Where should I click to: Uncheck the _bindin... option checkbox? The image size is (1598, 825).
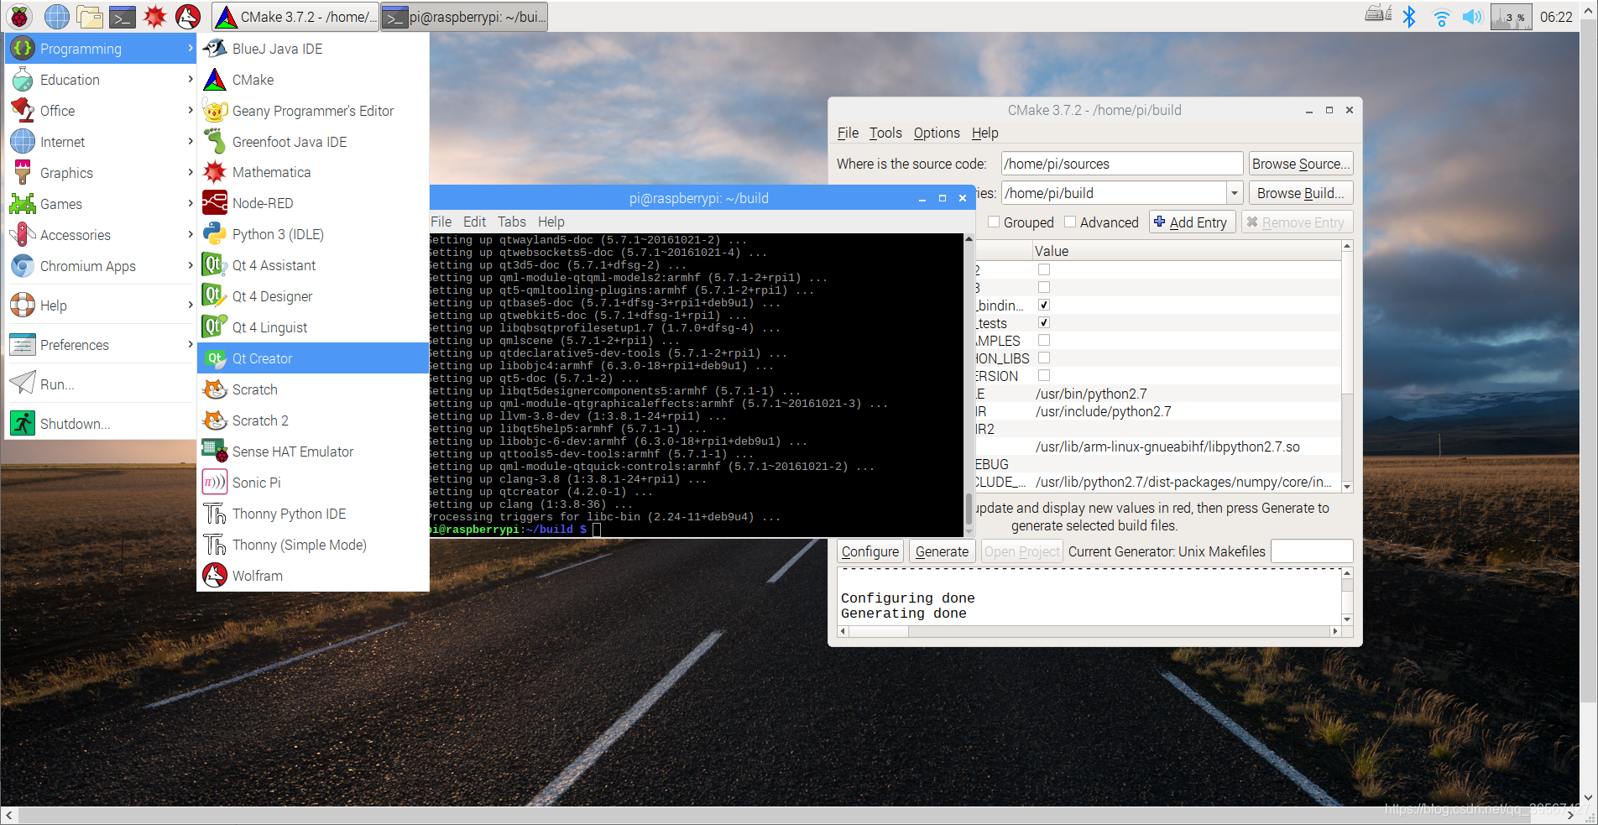click(1044, 305)
